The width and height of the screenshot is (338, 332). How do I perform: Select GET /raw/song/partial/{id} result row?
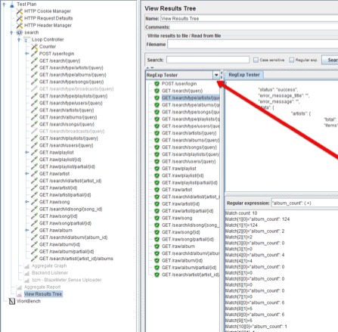click(x=188, y=239)
